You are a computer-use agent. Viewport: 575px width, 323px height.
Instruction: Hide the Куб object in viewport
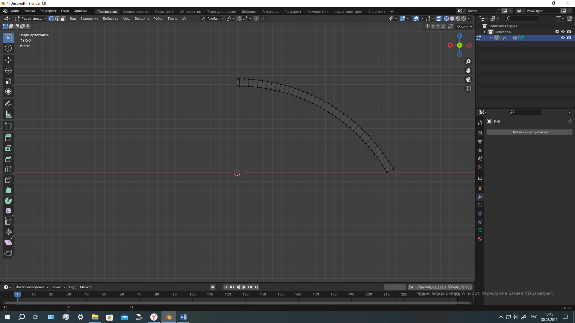pyautogui.click(x=563, y=38)
